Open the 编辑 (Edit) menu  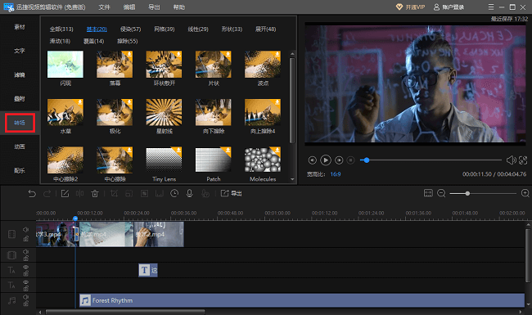[129, 7]
